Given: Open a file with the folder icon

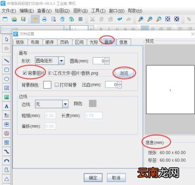Looking at the screenshot, I should click(14, 19).
